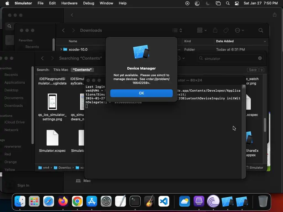Open Safari from the Dock
The height and width of the screenshot is (212, 283).
(49, 201)
